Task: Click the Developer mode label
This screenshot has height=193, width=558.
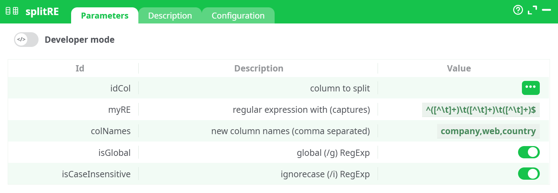Action: point(80,40)
